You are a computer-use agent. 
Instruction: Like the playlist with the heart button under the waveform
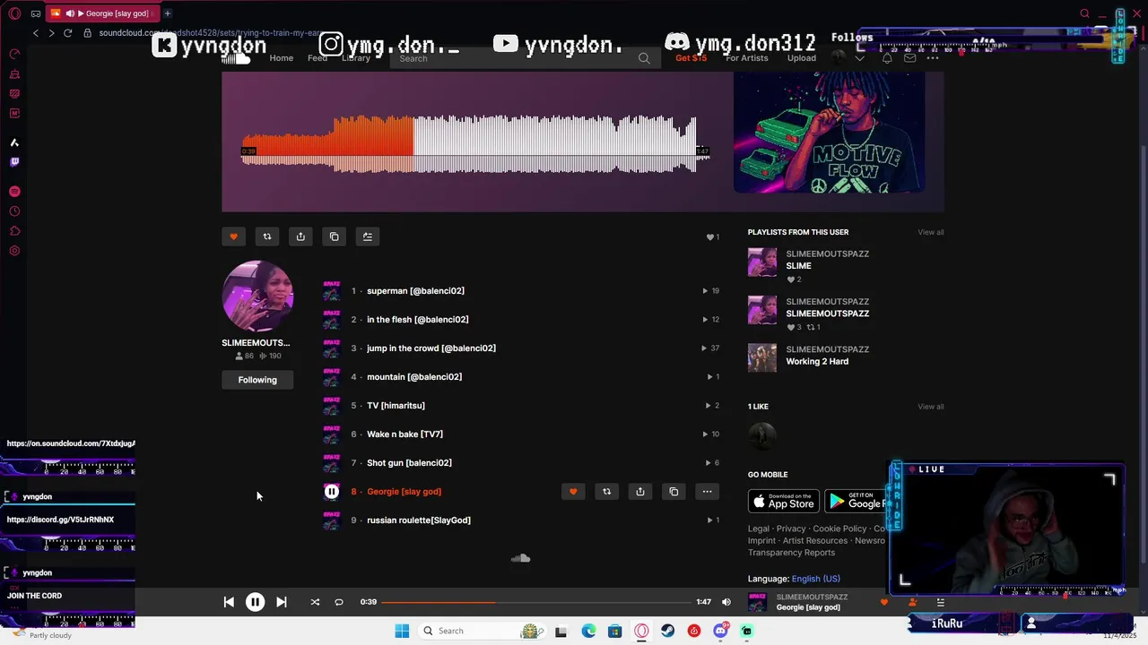click(233, 236)
